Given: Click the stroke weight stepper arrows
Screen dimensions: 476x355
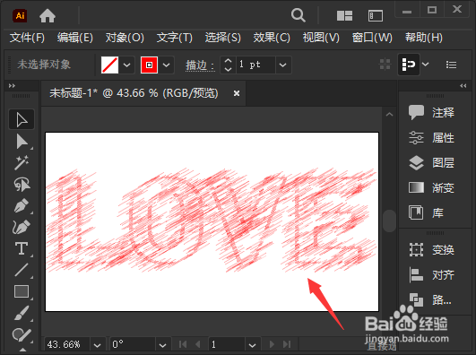Looking at the screenshot, I should (x=228, y=65).
